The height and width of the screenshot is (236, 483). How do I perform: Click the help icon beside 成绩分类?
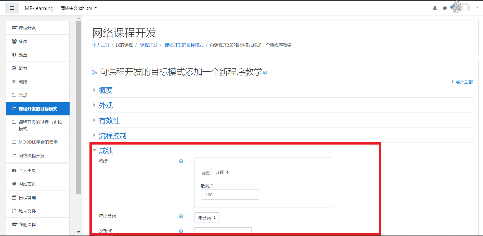tap(181, 216)
